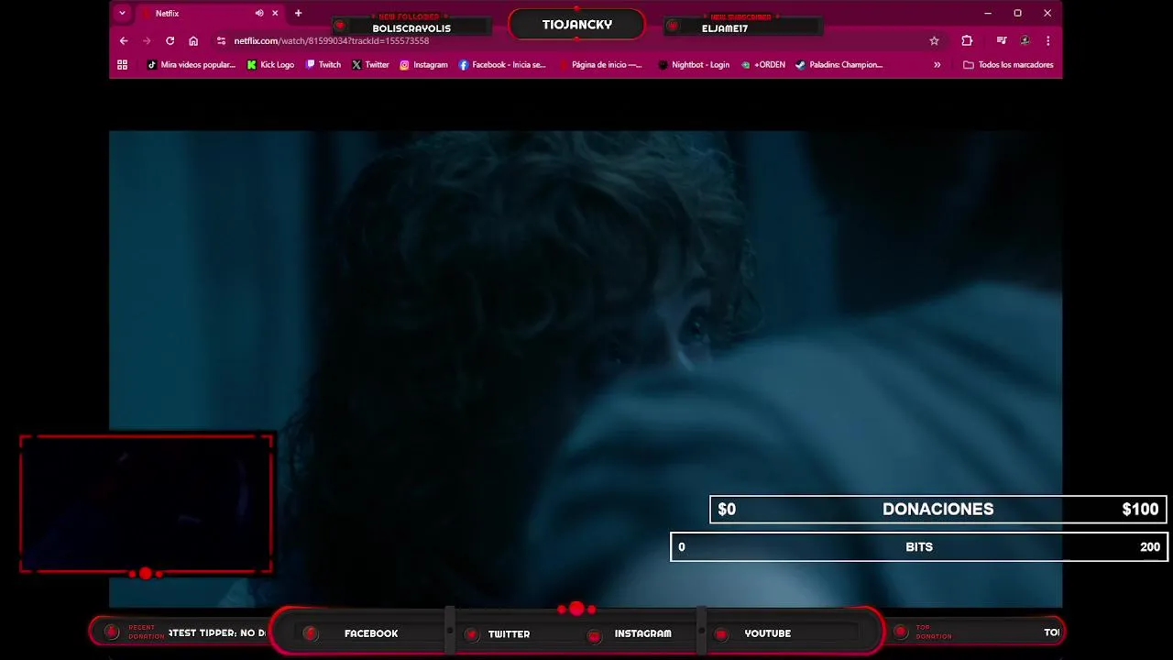Open the Instagram bookmark
1173x660 pixels.
pyautogui.click(x=423, y=65)
